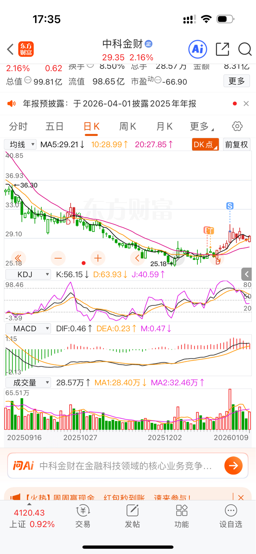256x554 pixels.
Task: Tap the date label 20260109
Action: click(231, 438)
